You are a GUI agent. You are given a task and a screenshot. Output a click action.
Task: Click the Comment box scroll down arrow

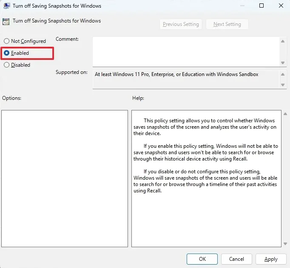point(283,63)
